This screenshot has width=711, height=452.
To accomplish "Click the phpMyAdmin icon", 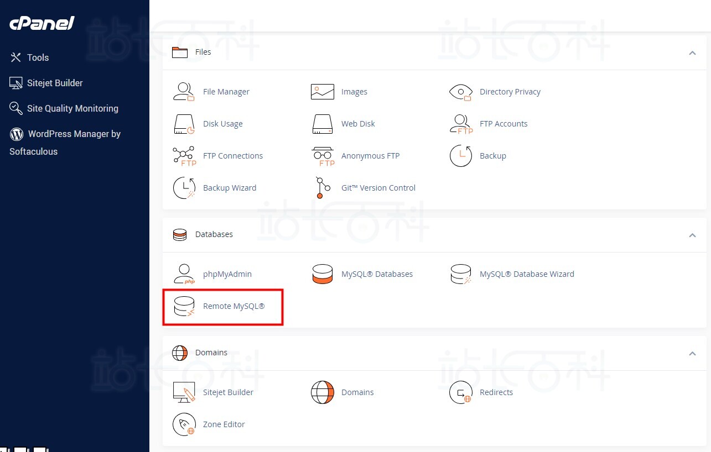I will point(184,274).
